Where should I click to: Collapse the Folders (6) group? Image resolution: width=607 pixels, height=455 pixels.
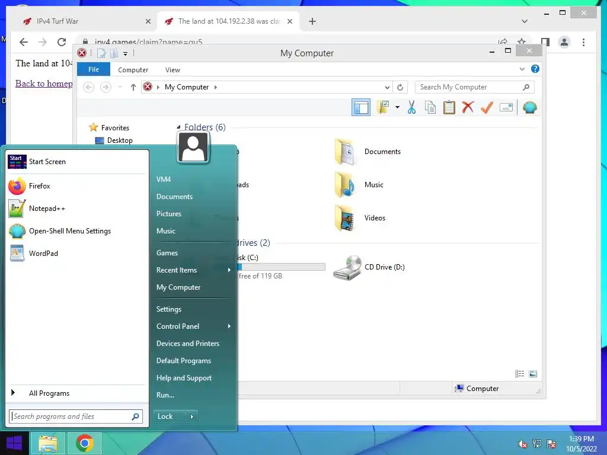pyautogui.click(x=178, y=127)
